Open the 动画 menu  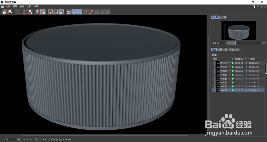[x=36, y=7]
